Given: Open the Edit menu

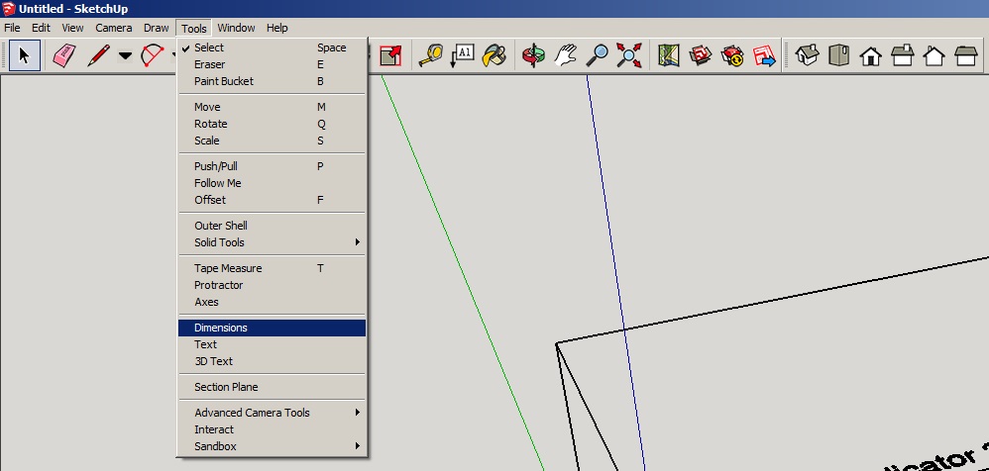Looking at the screenshot, I should pos(41,28).
